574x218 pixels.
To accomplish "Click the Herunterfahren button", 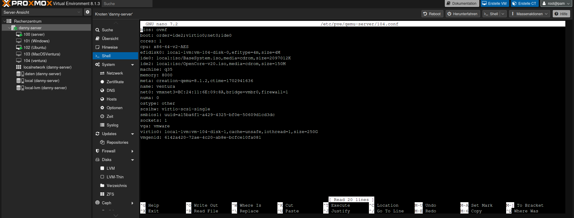I will pyautogui.click(x=463, y=14).
